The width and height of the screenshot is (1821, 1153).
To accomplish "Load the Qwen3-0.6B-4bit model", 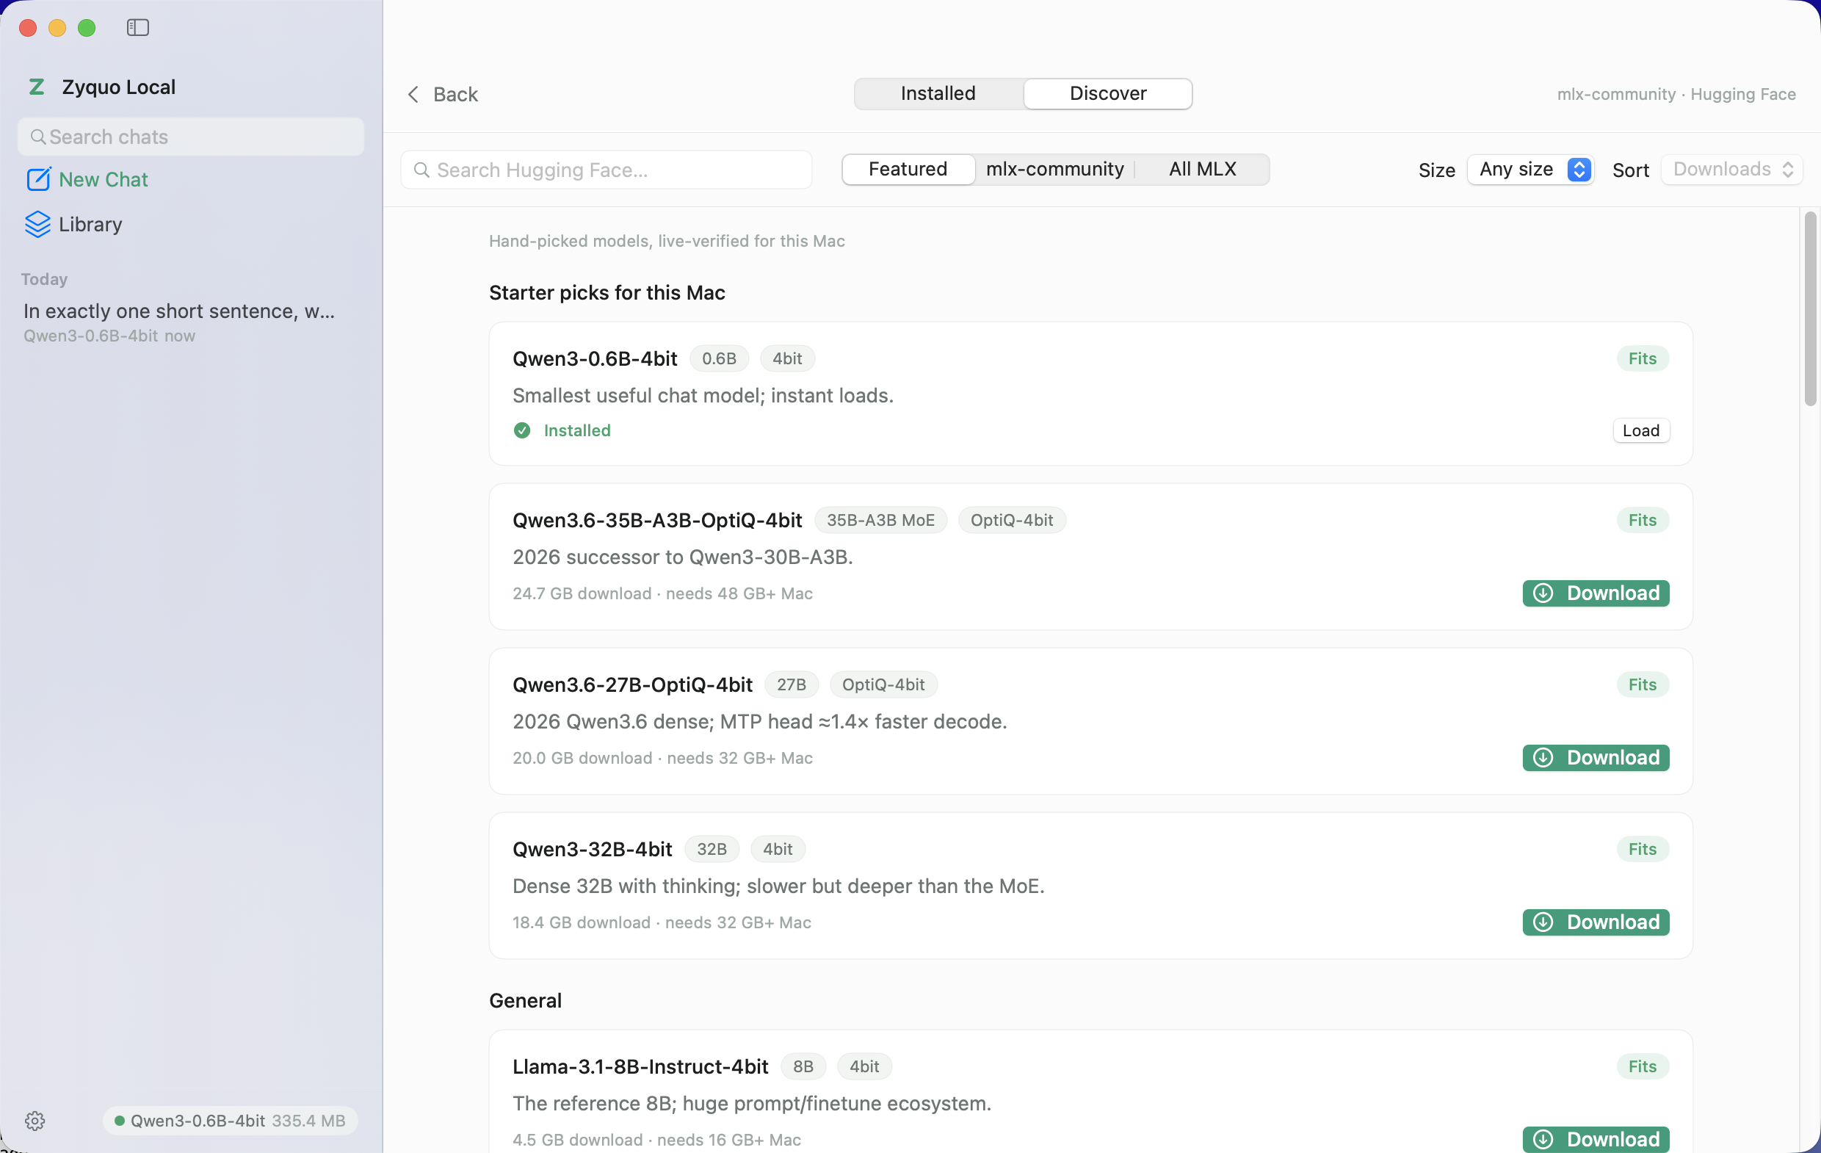I will (x=1641, y=430).
